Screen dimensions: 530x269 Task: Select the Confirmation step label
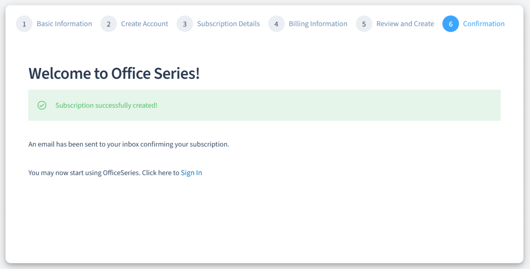tap(484, 24)
